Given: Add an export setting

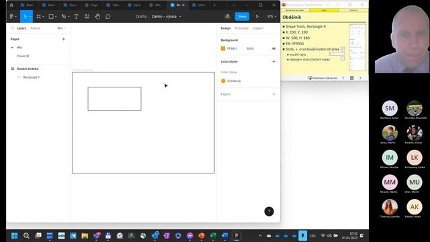Looking at the screenshot, I should click(273, 94).
